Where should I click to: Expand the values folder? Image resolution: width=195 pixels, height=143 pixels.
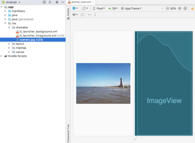click(x=9, y=52)
